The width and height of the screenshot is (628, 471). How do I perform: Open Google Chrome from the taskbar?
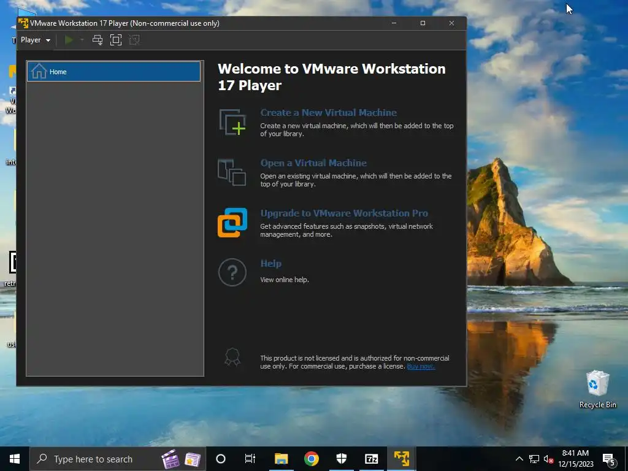click(x=311, y=459)
